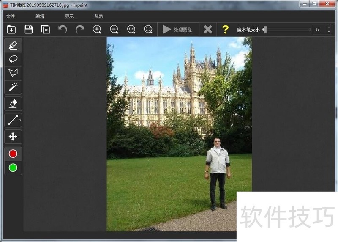Open an image file with the import icon
Viewport: 338px width, 242px height.
(x=11, y=29)
